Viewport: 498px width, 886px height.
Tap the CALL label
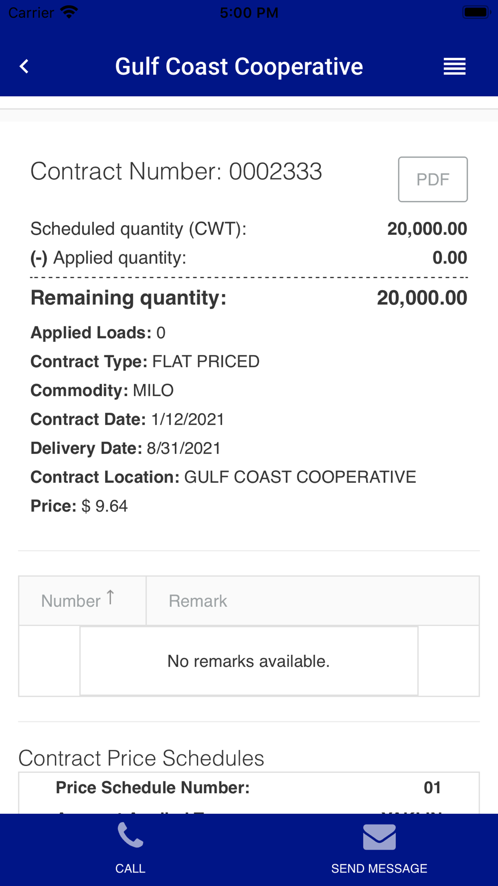130,869
